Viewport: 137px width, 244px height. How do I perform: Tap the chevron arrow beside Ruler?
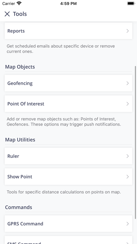tap(128, 156)
